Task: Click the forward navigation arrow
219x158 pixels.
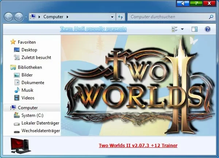Action: coord(19,17)
